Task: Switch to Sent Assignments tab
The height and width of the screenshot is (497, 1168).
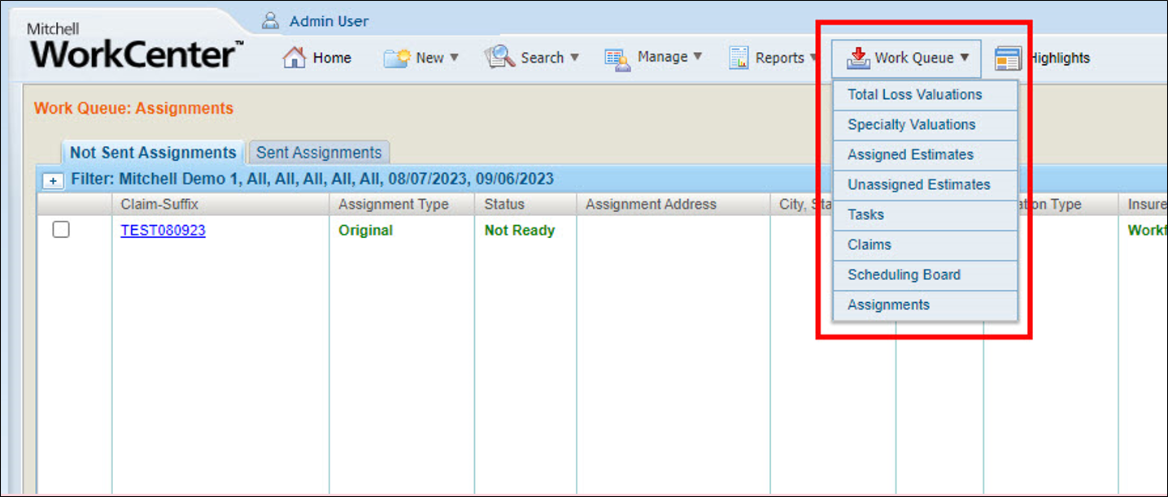Action: coord(319,153)
